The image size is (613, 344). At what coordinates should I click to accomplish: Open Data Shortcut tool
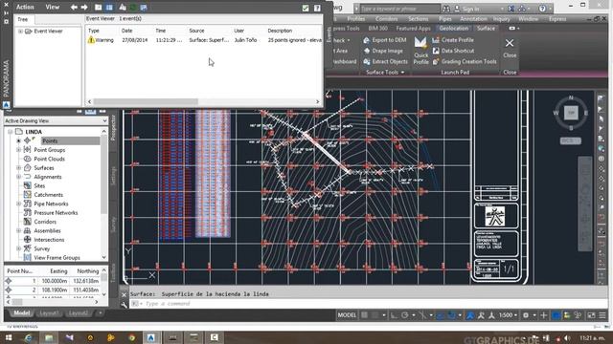pyautogui.click(x=453, y=51)
